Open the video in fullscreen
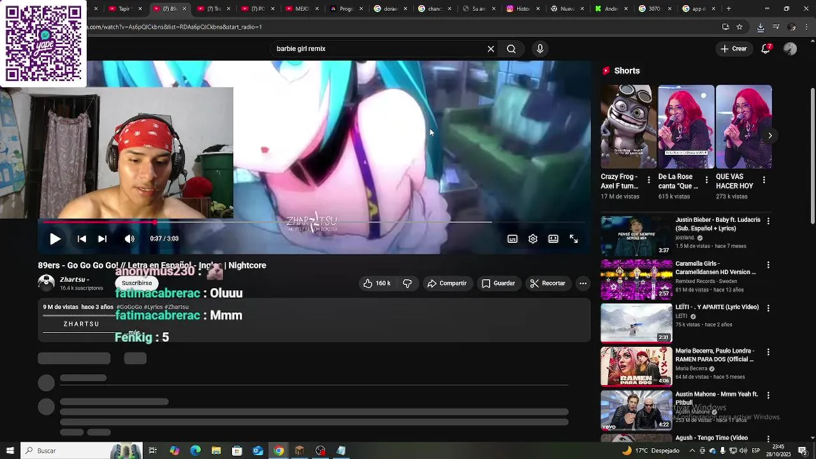Screen dimensions: 816x459 coord(574,239)
